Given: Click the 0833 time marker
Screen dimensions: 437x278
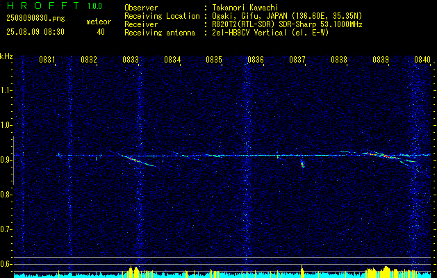Looking at the screenshot, I should click(131, 59).
